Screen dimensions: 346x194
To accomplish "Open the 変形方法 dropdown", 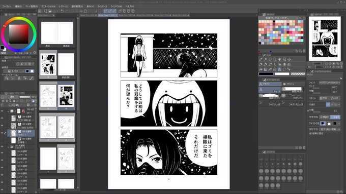I will click(330, 129).
